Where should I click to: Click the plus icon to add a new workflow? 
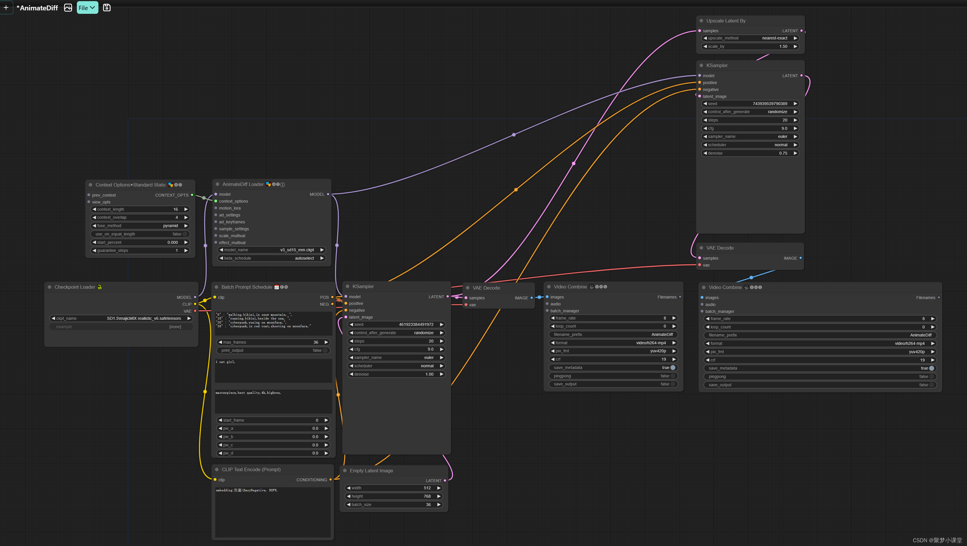6,7
